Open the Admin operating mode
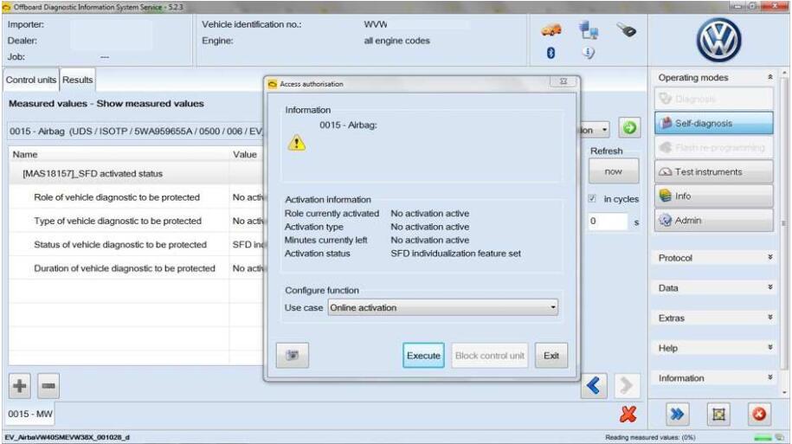This screenshot has width=792, height=444. (x=714, y=220)
